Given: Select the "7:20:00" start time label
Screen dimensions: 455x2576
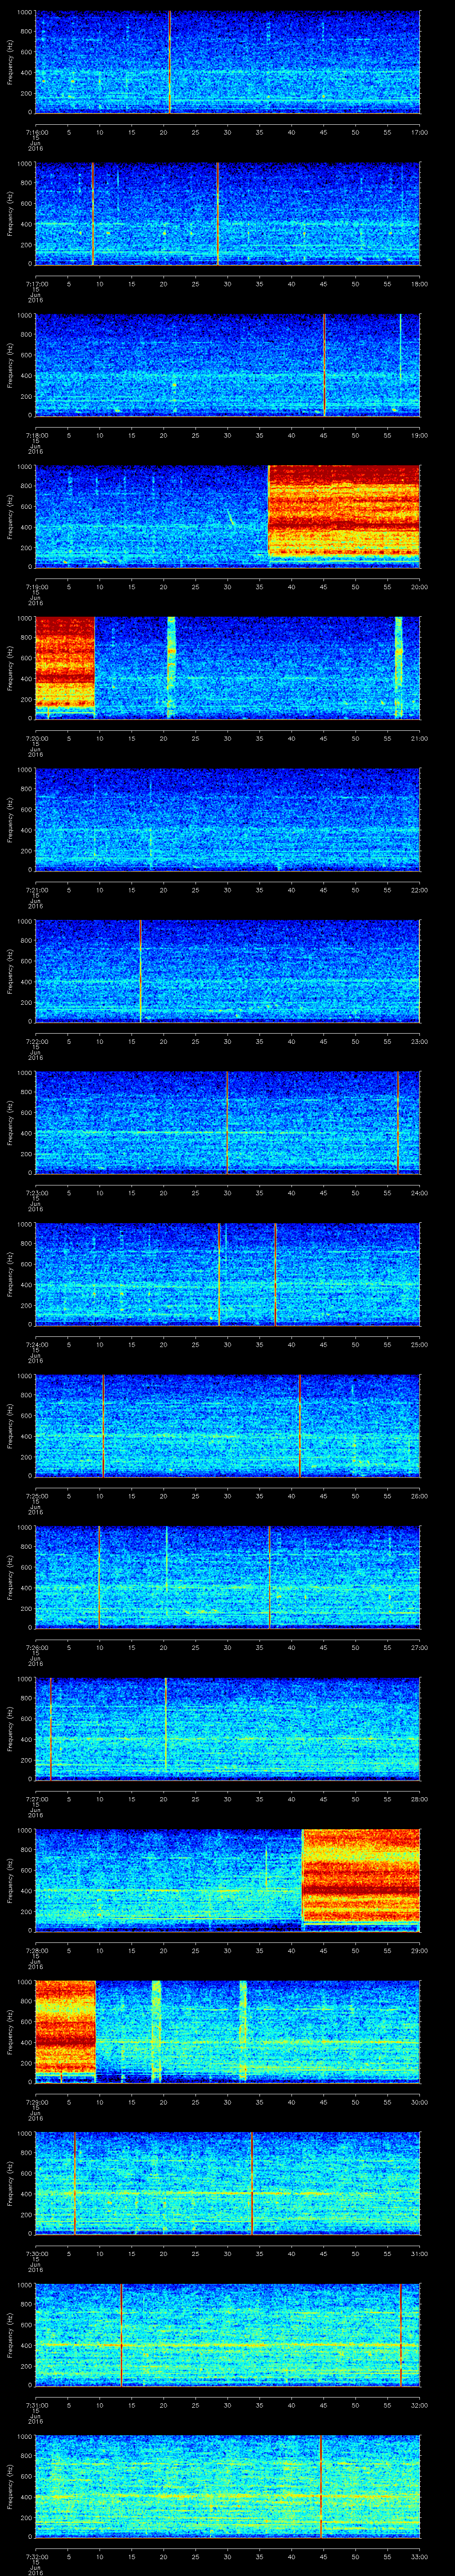Looking at the screenshot, I should click(36, 738).
